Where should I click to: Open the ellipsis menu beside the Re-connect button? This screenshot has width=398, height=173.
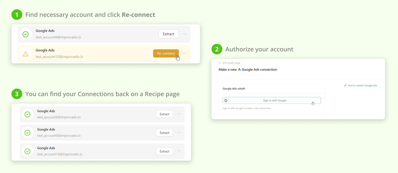coord(185,53)
